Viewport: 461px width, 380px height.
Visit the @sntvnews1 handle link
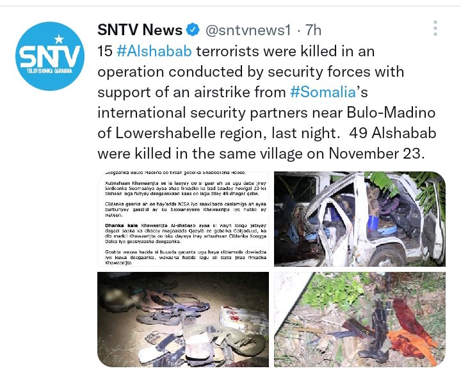coord(248,30)
